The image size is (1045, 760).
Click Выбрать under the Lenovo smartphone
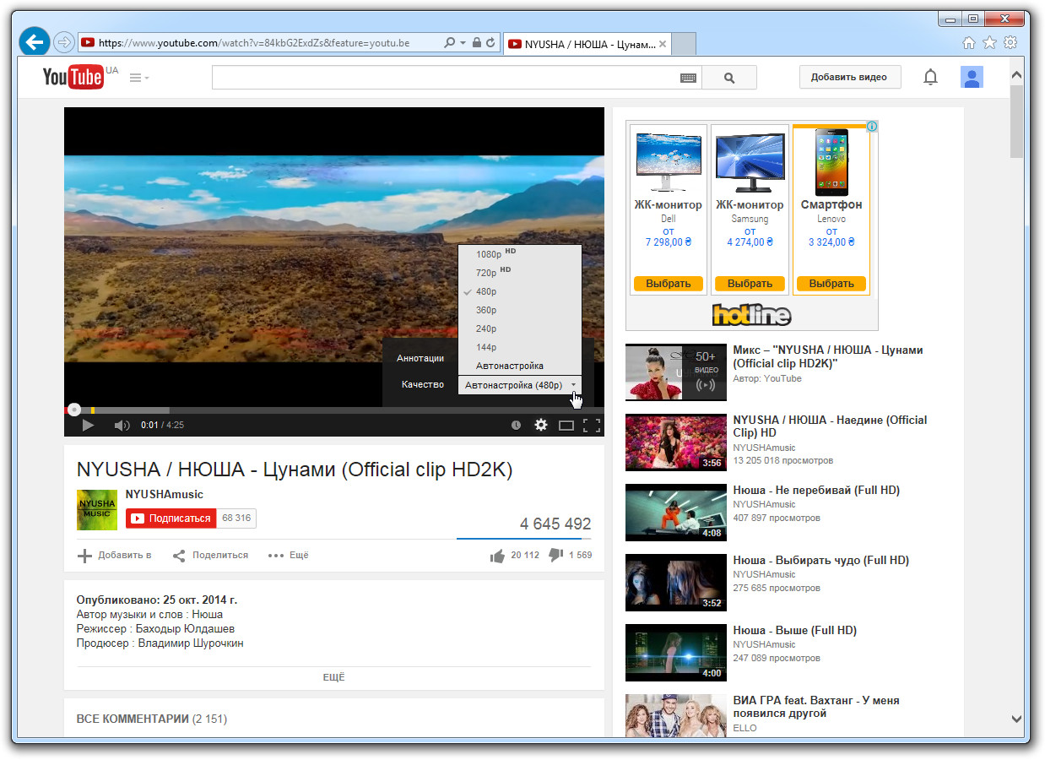coord(831,284)
